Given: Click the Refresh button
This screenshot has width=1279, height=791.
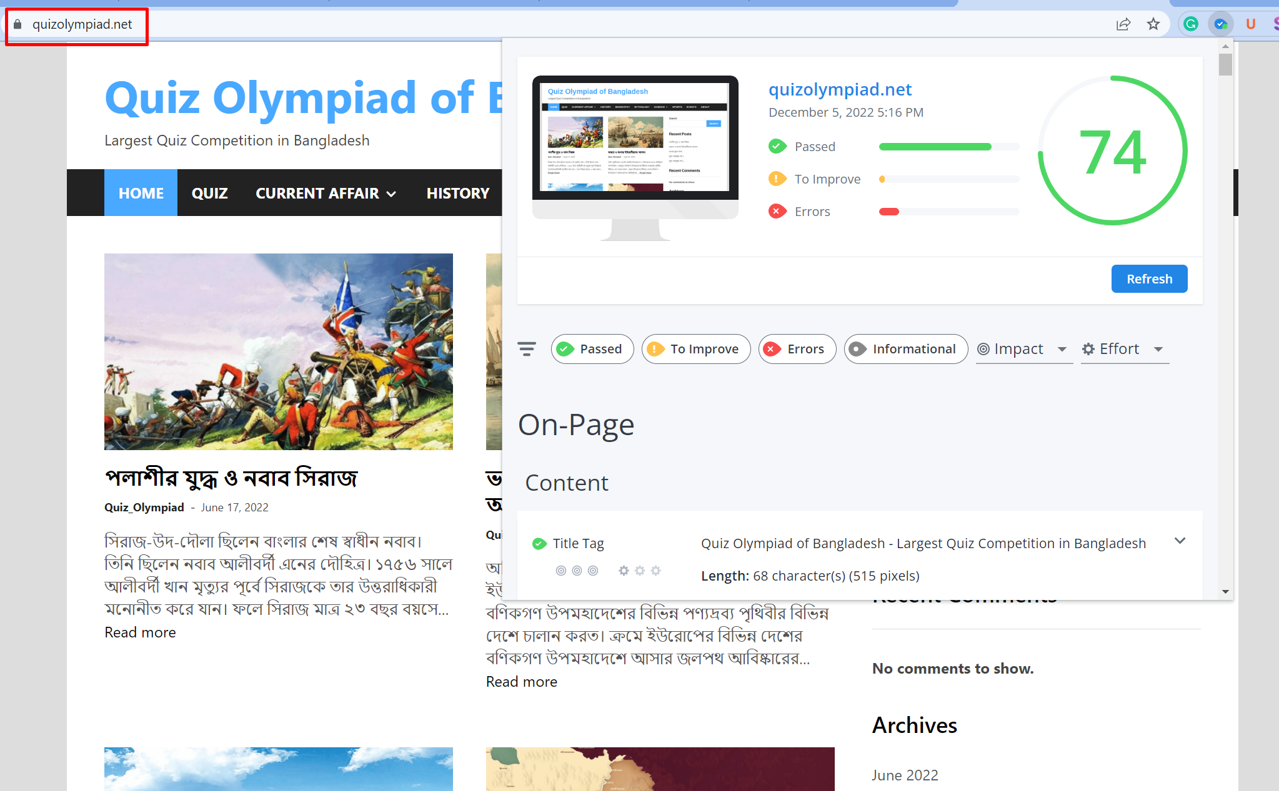Looking at the screenshot, I should (x=1148, y=279).
